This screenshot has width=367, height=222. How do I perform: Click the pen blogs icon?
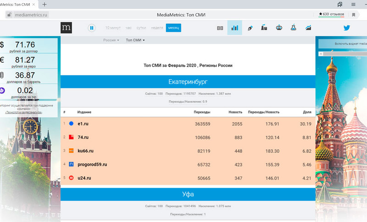250,28
